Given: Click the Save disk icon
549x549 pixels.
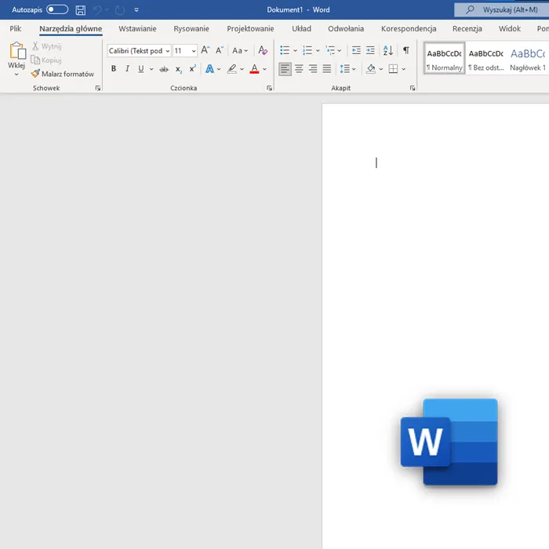Looking at the screenshot, I should click(x=80, y=10).
